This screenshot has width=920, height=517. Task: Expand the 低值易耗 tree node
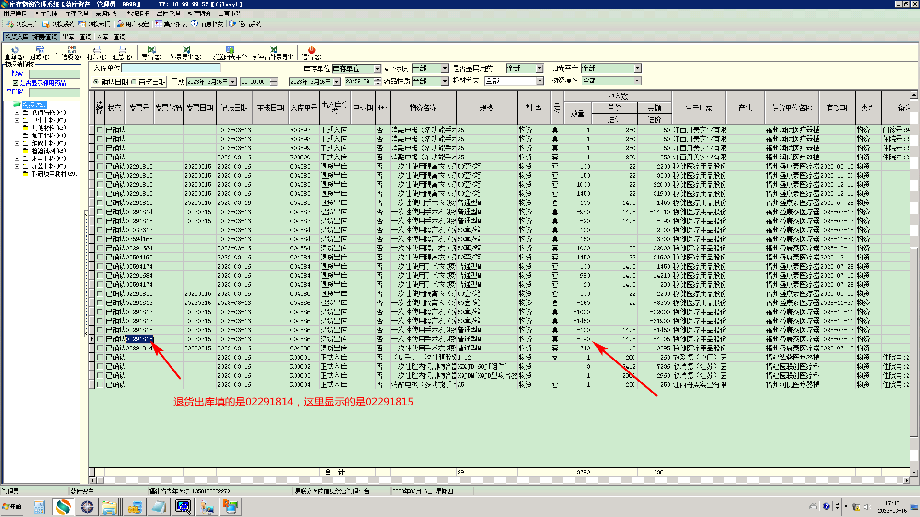[17, 112]
